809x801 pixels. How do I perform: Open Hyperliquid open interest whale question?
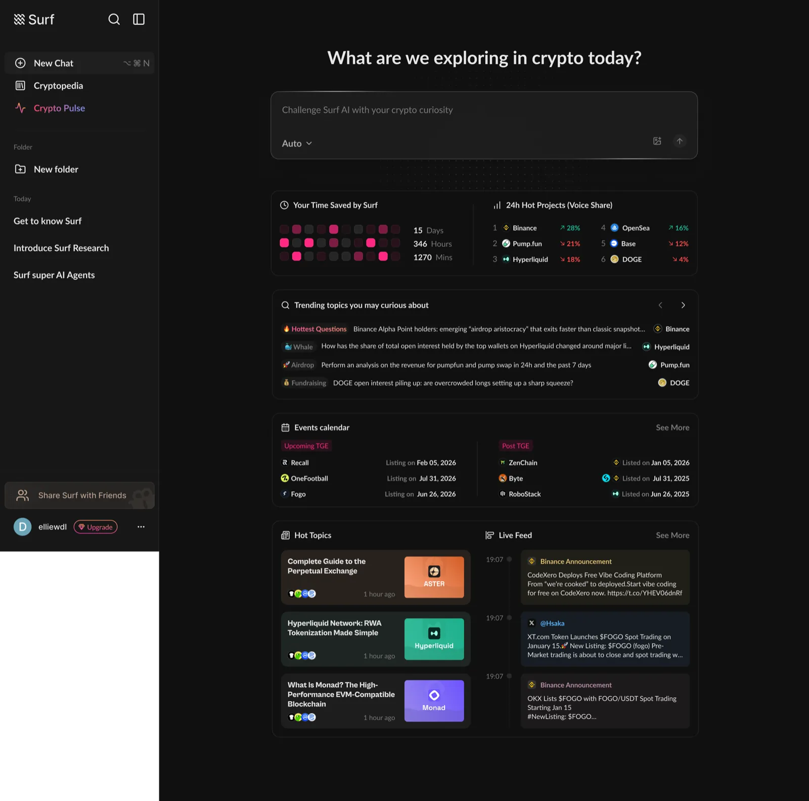[476, 346]
